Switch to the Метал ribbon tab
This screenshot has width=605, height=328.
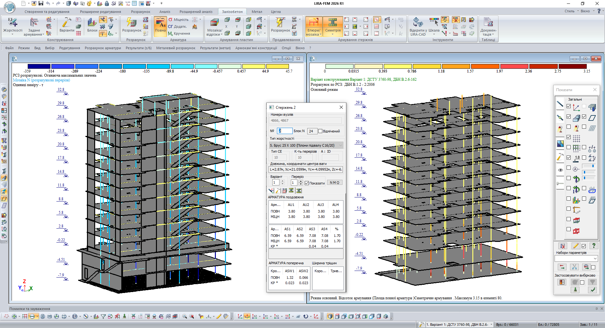(x=256, y=12)
